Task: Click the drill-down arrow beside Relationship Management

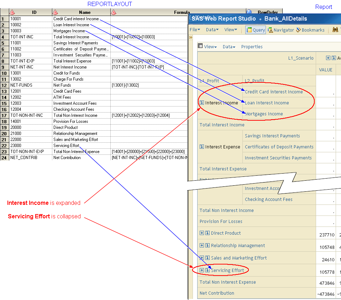Action: 207,246
